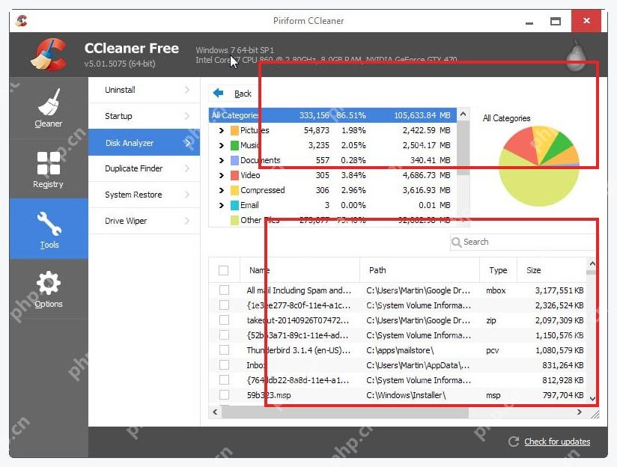This screenshot has height=467, width=617.
Task: Expand the Pictures category
Action: 221,130
